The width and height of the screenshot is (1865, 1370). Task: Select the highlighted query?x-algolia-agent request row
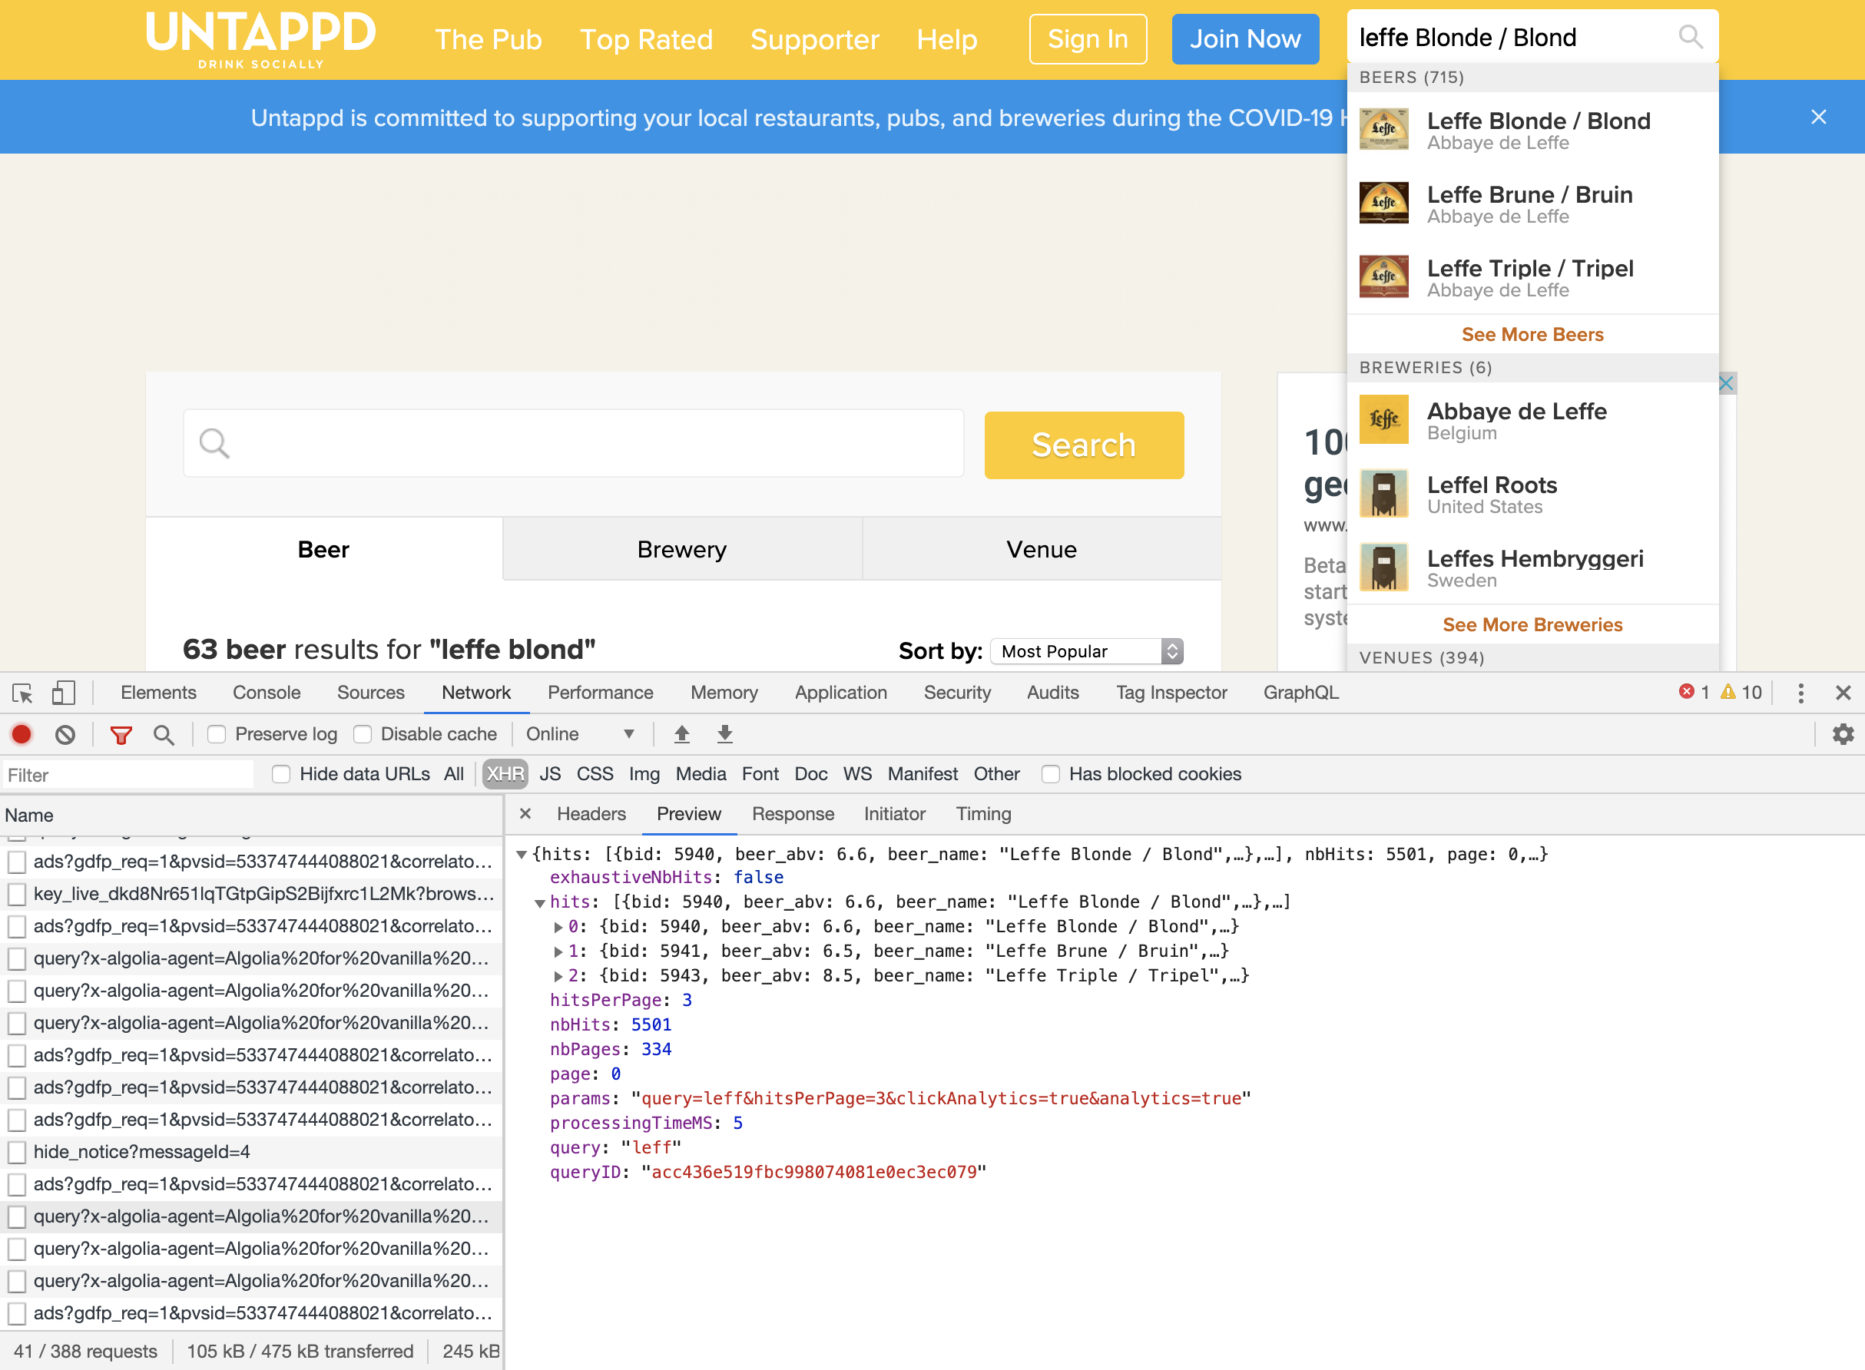251,1216
